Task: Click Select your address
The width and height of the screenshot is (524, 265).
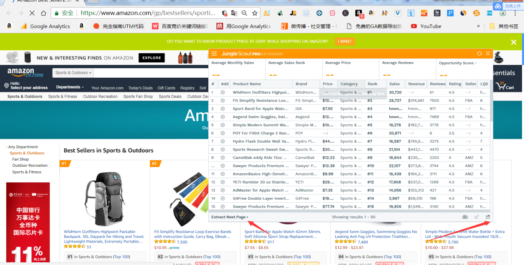Action: pyautogui.click(x=29, y=88)
